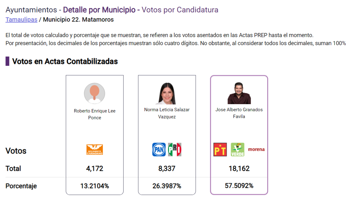The height and width of the screenshot is (203, 346).
Task: Click the PRI party logo
Action: [175, 149]
